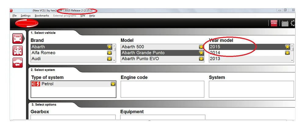Select year model 2013
The width and height of the screenshot is (305, 123).
click(x=249, y=58)
